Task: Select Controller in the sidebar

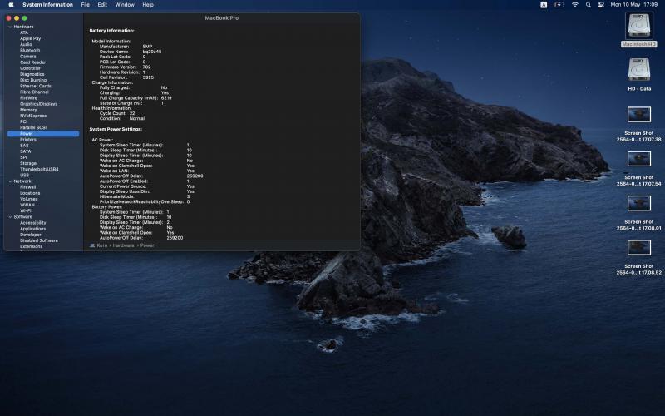Action: point(30,68)
